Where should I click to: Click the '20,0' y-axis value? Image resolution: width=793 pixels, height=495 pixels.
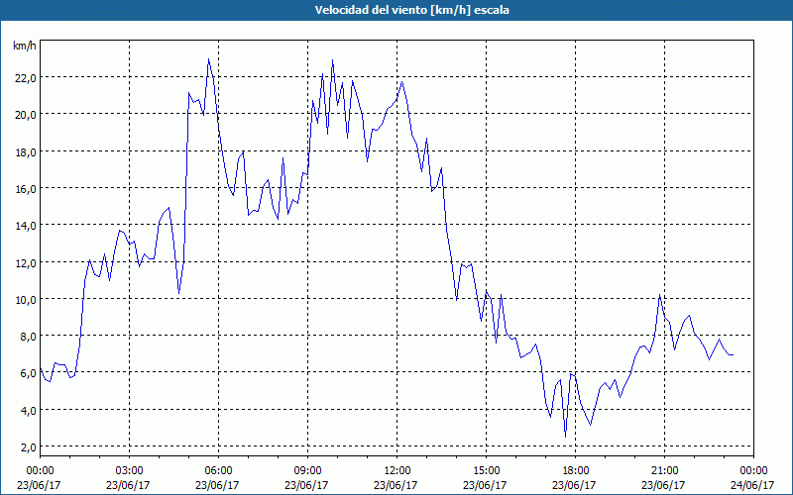25,115
